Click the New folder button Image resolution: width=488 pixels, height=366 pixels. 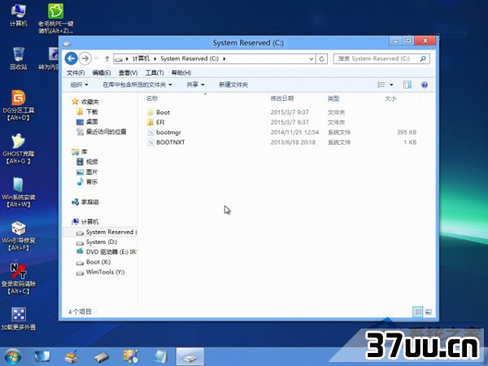click(x=233, y=85)
